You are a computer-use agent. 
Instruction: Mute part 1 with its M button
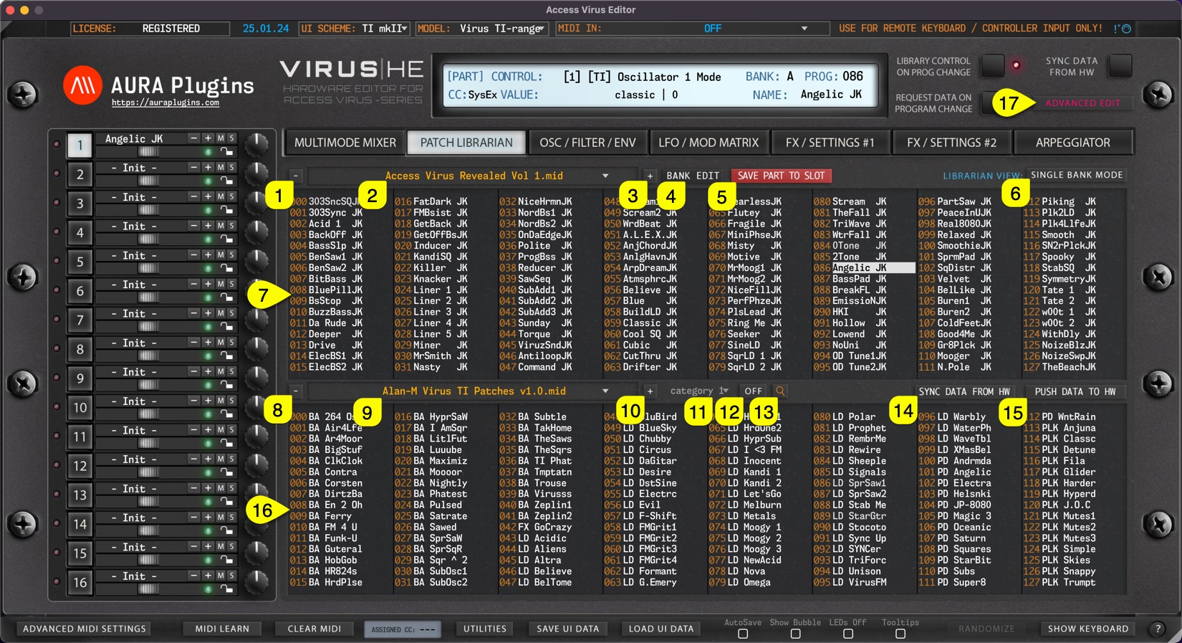(x=221, y=138)
